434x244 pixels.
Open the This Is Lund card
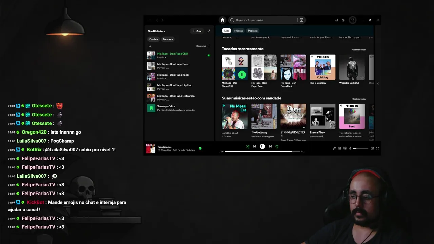pyautogui.click(x=352, y=120)
